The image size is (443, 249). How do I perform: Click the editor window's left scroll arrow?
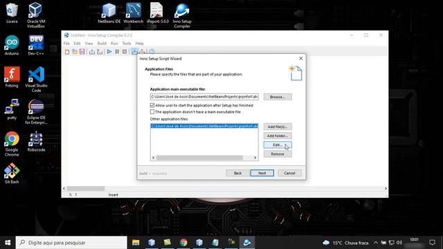tap(64, 189)
